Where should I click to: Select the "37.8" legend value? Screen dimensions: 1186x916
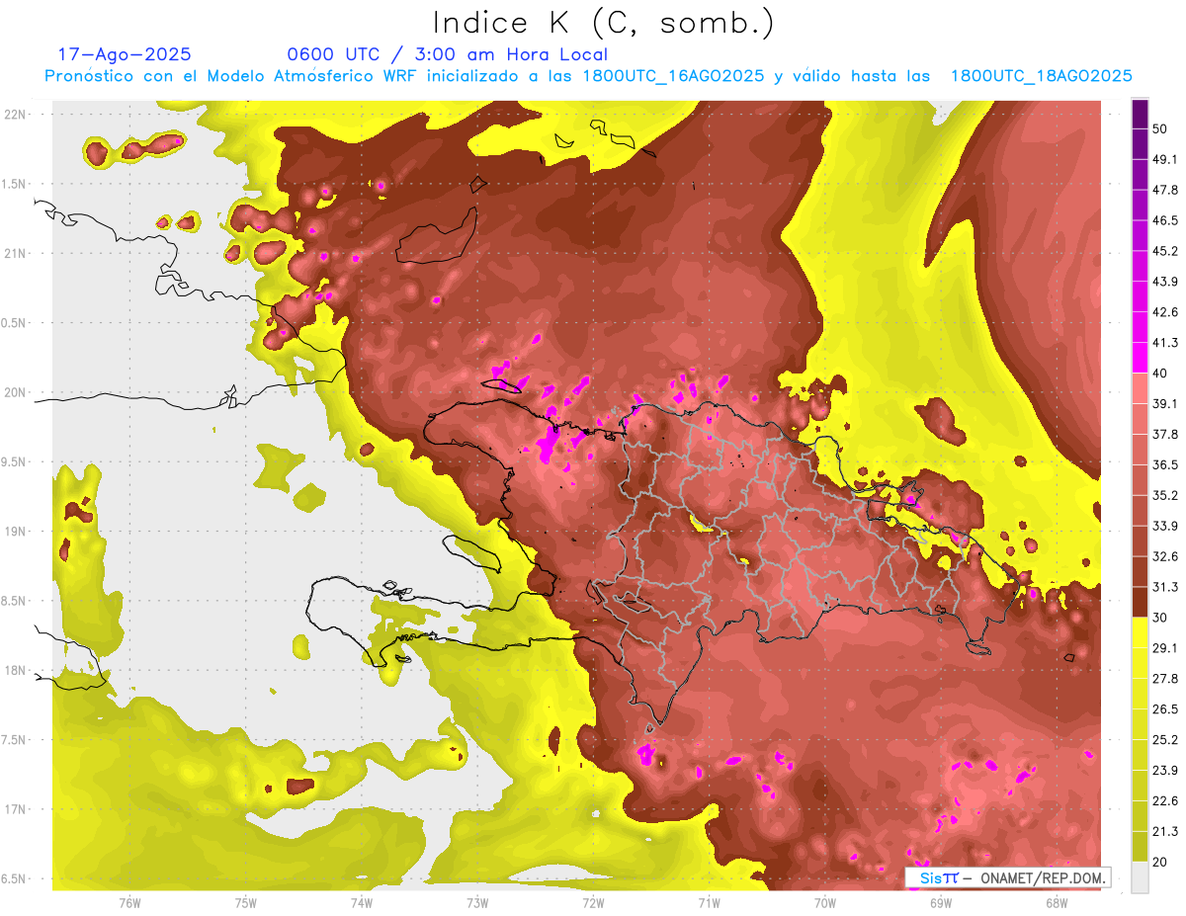[1165, 435]
